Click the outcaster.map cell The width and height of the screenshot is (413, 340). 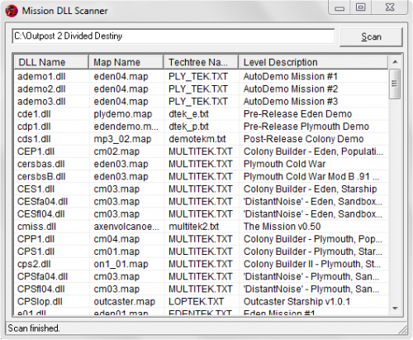[125, 301]
